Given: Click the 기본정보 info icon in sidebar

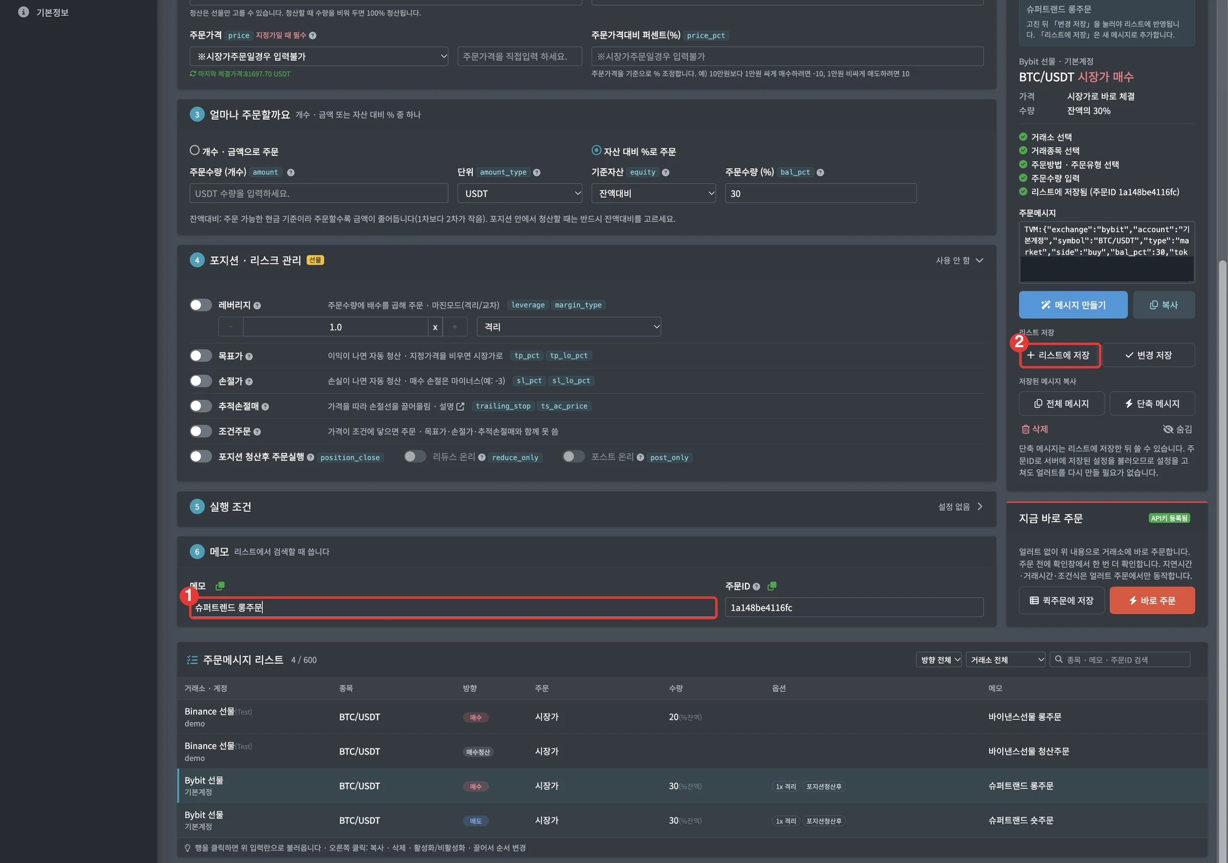Looking at the screenshot, I should pos(24,12).
